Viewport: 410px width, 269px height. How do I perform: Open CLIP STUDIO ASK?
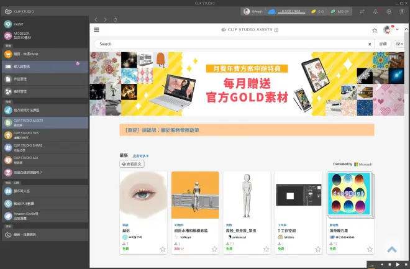click(x=45, y=160)
